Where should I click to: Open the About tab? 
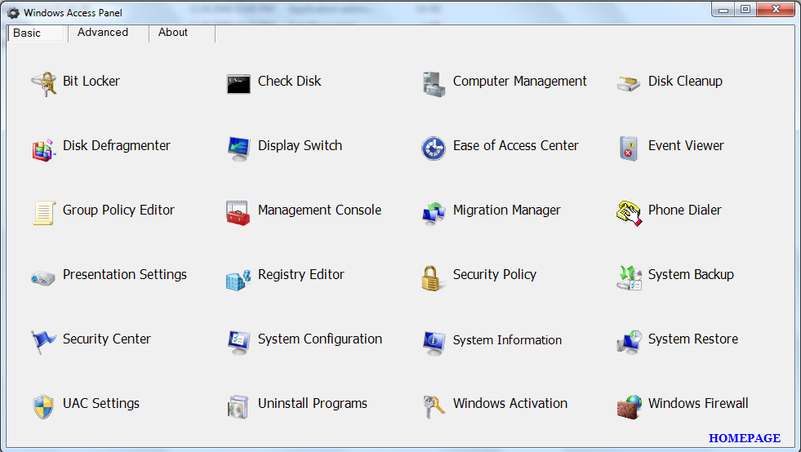pyautogui.click(x=182, y=33)
